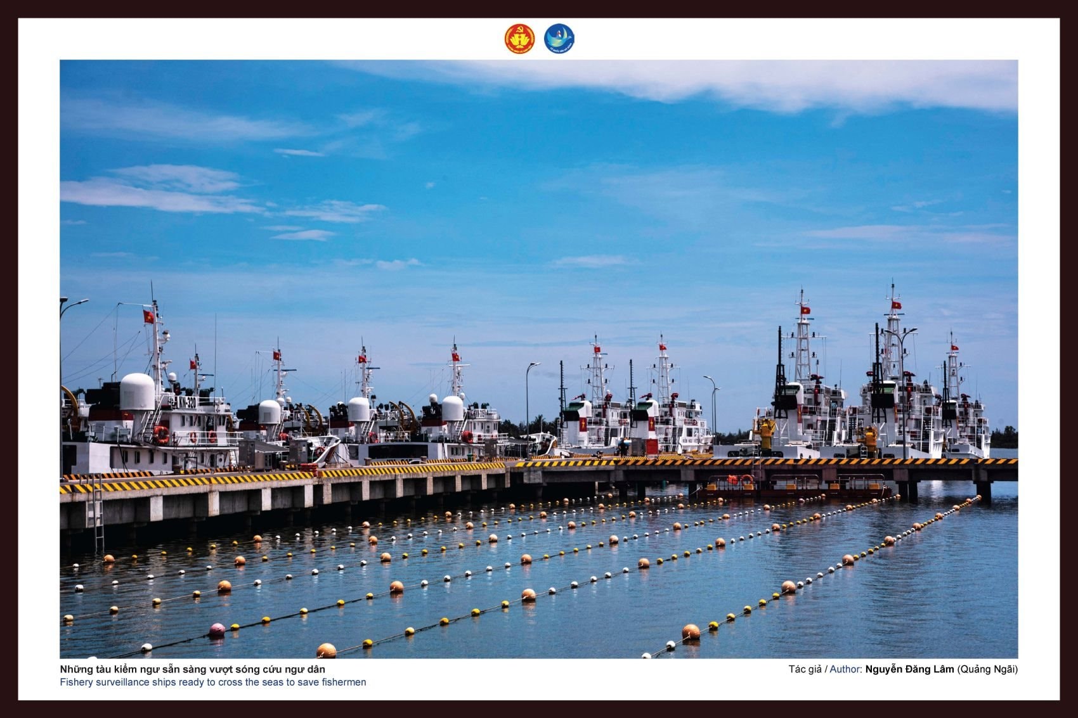Click the Vietnamese caption "Những tàu kiểm ngư"
Screen dimensions: 1078x718
[192, 669]
